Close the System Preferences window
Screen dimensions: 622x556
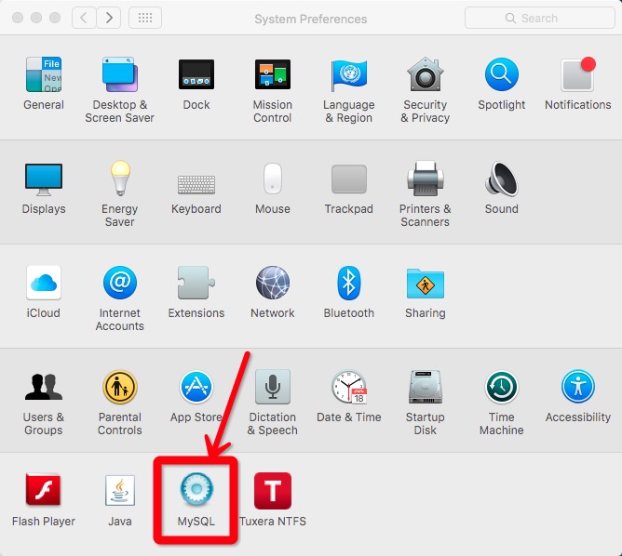click(x=18, y=18)
